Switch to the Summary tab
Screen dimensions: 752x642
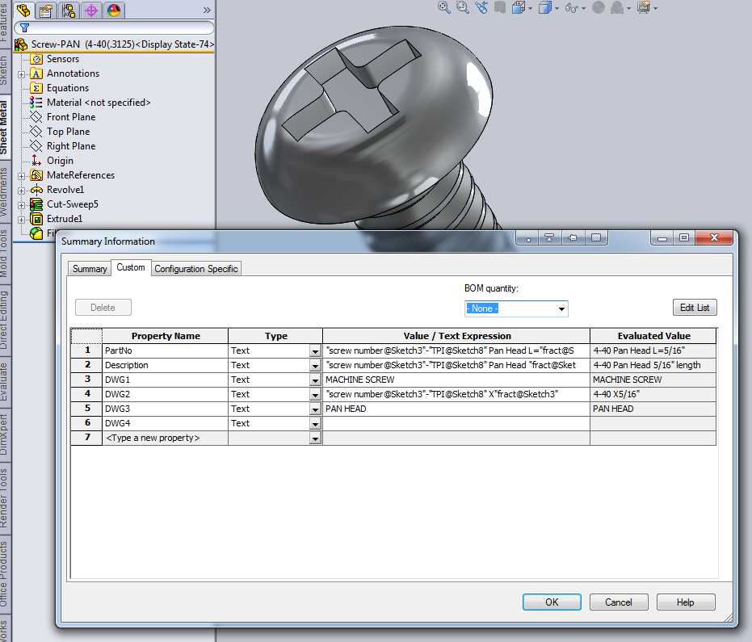point(90,269)
